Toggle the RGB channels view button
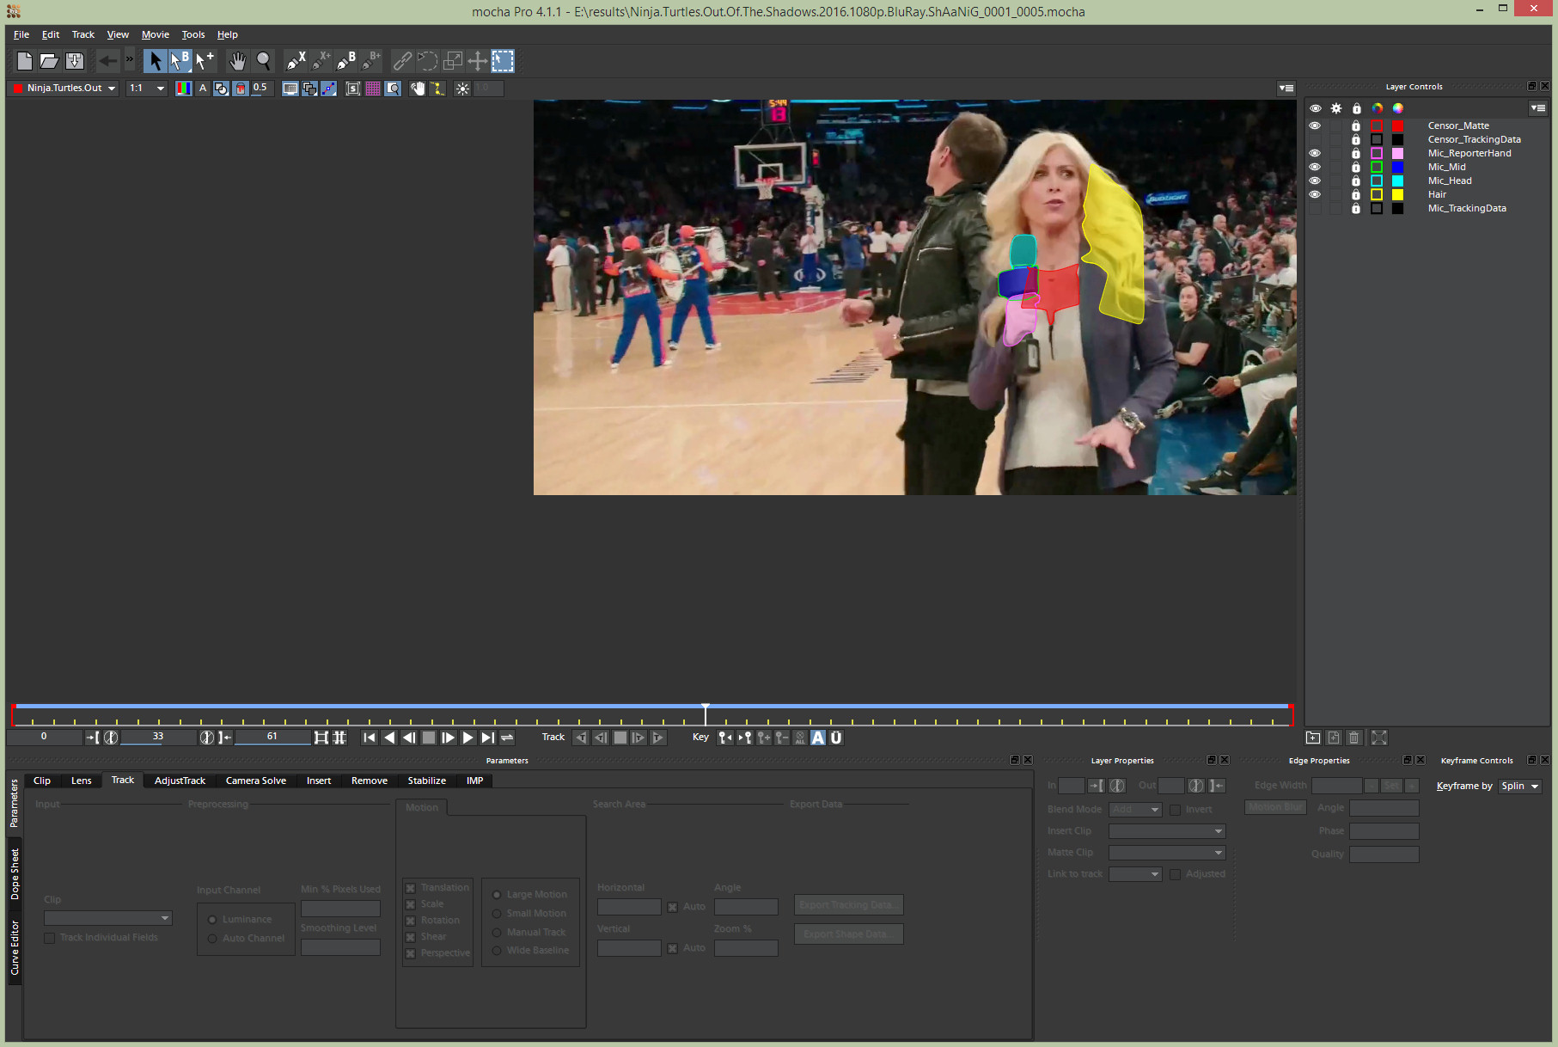This screenshot has width=1558, height=1047. [x=183, y=89]
